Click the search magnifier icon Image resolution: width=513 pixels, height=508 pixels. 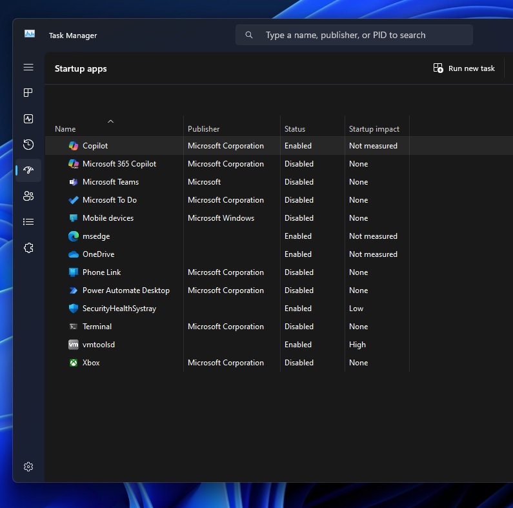point(249,35)
